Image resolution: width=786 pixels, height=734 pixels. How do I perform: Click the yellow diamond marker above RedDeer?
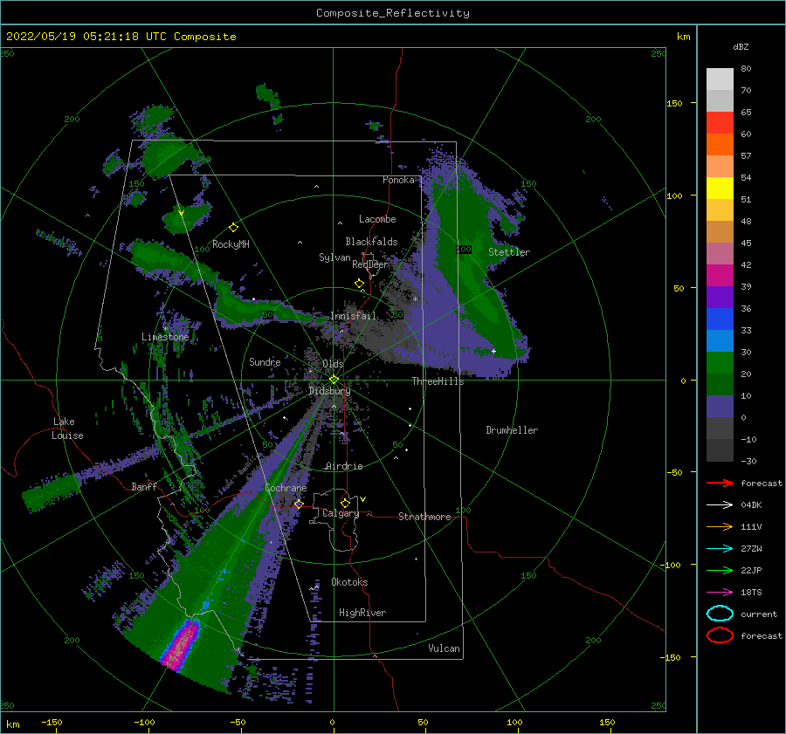point(360,284)
